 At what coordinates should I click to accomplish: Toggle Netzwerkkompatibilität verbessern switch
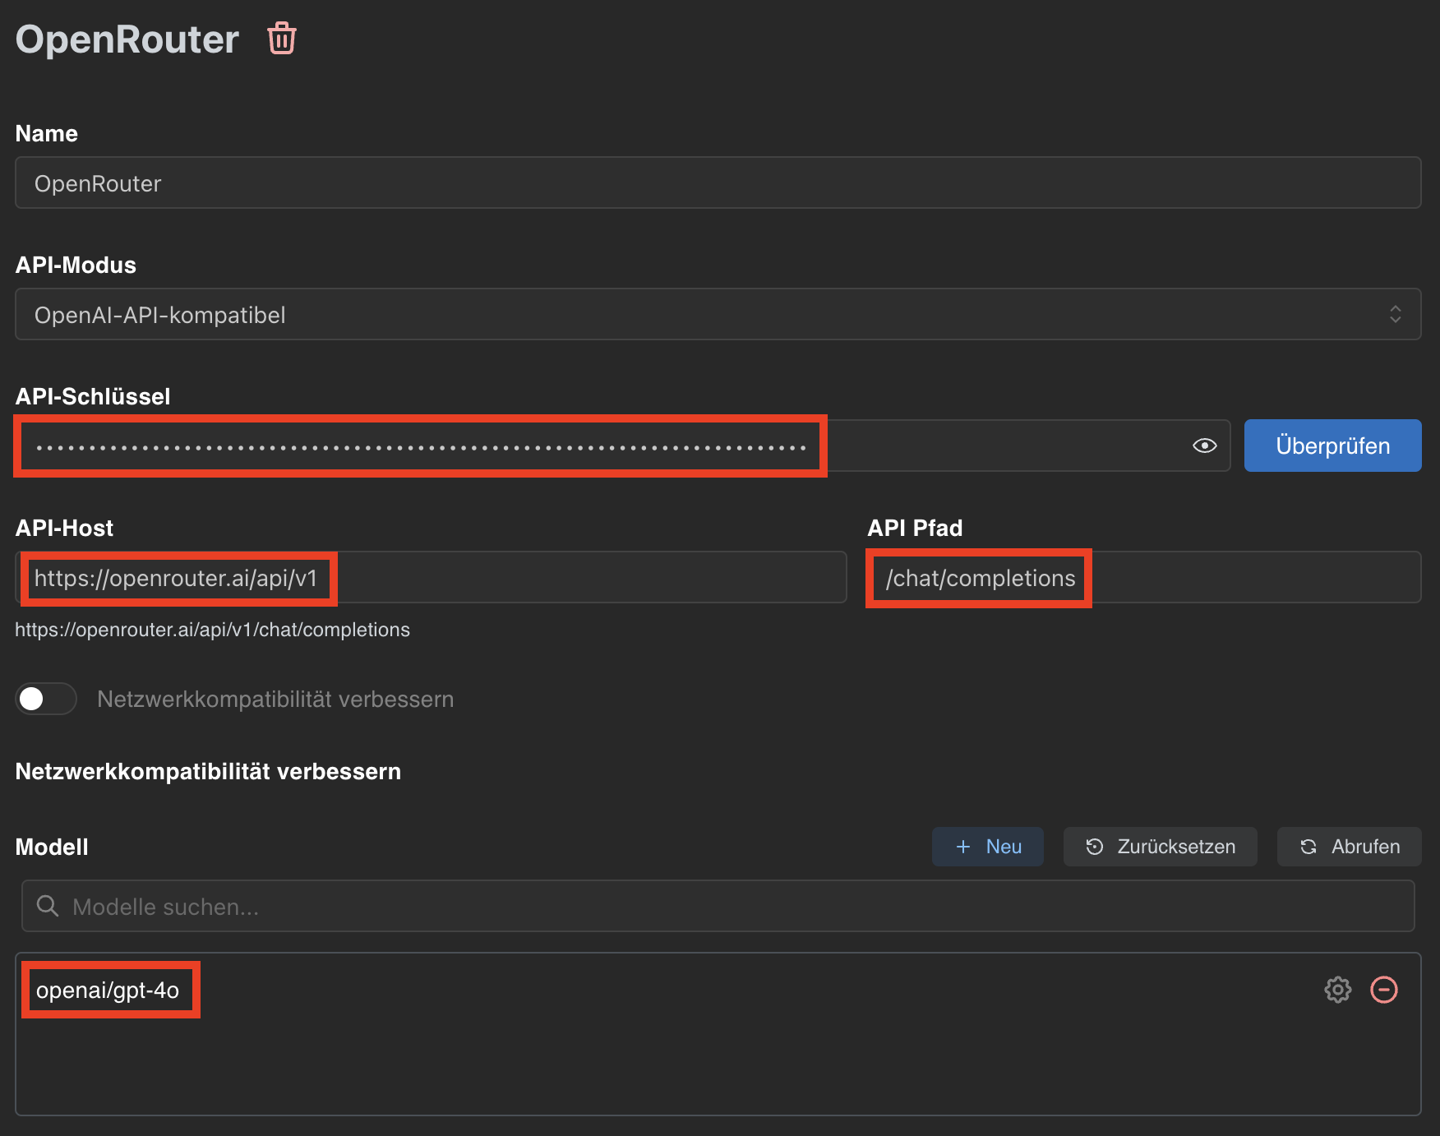pyautogui.click(x=46, y=699)
